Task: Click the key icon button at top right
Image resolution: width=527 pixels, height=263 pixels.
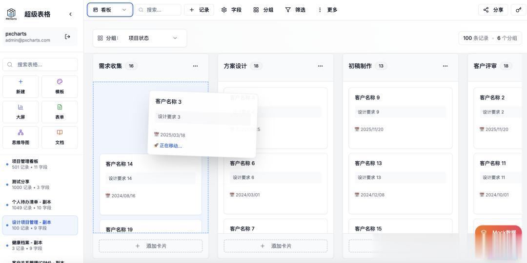Action: coord(519,10)
